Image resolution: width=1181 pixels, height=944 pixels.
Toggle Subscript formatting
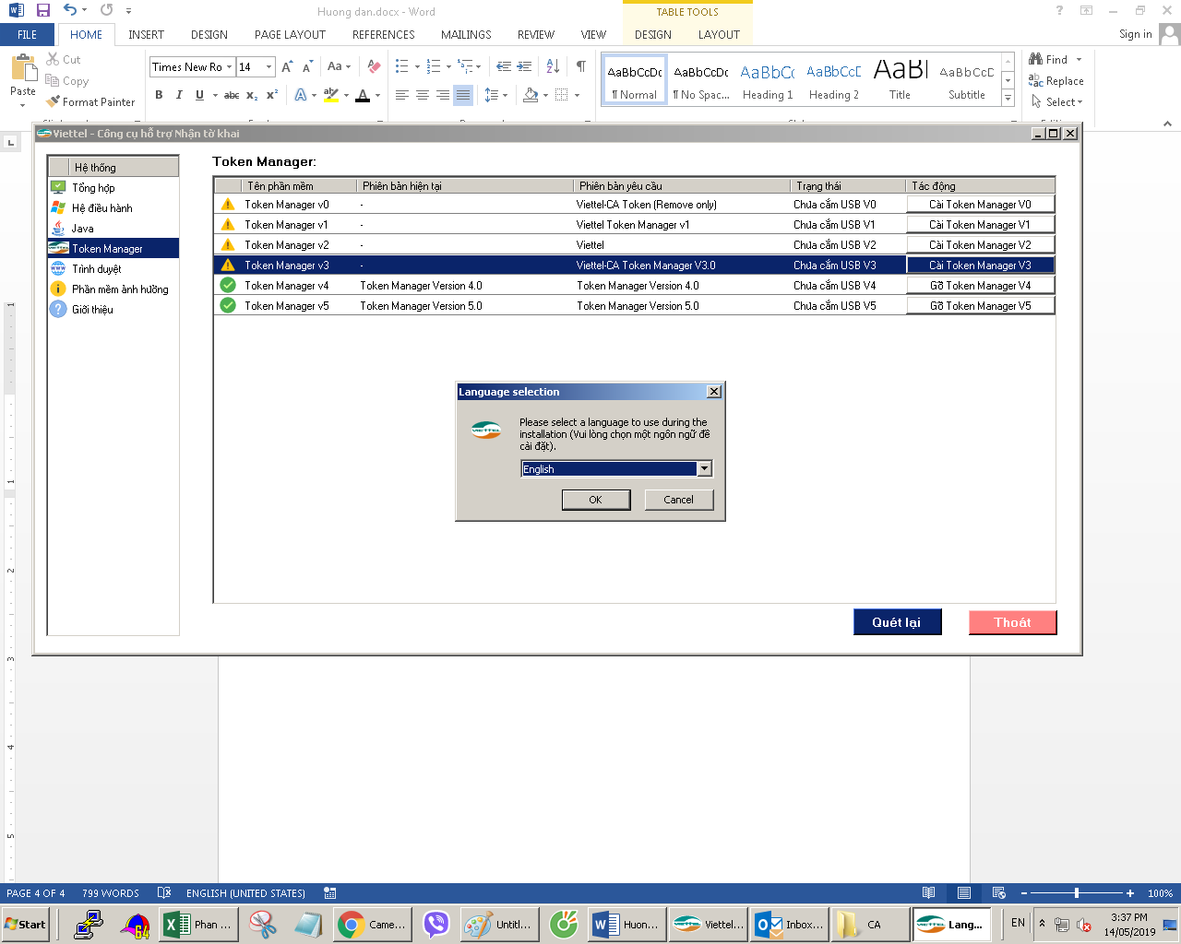click(x=252, y=95)
